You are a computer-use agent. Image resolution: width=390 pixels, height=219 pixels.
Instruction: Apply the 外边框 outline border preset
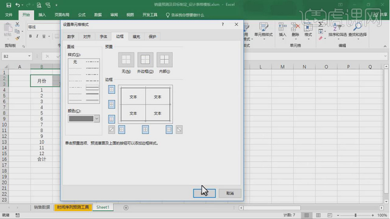point(145,60)
